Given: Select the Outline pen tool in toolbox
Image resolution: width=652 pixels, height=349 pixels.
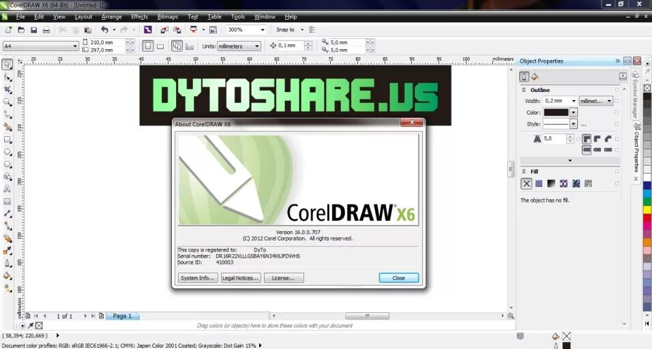Looking at the screenshot, I should click(8, 263).
